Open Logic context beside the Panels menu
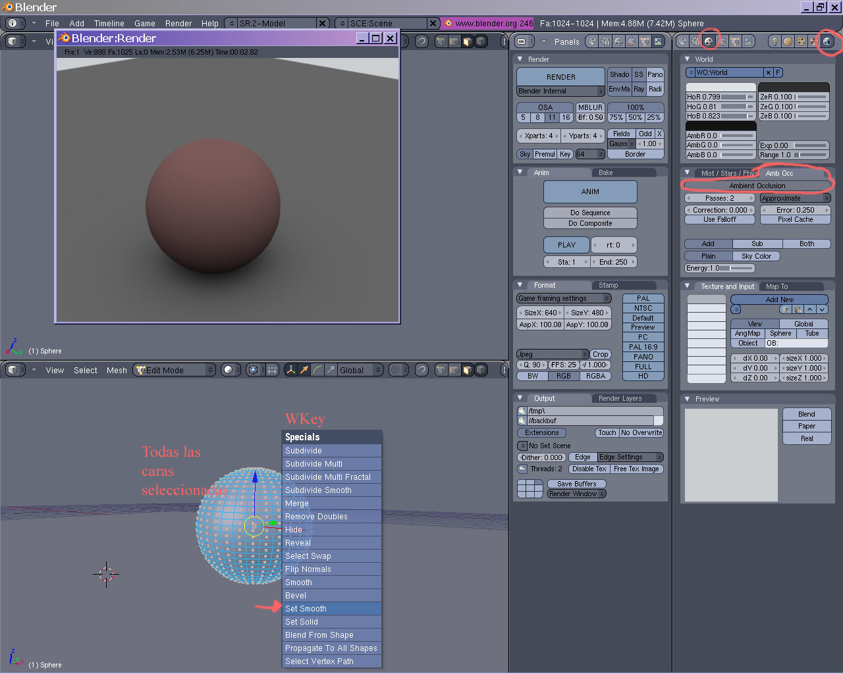Screen dimensions: 843x674 (x=592, y=41)
